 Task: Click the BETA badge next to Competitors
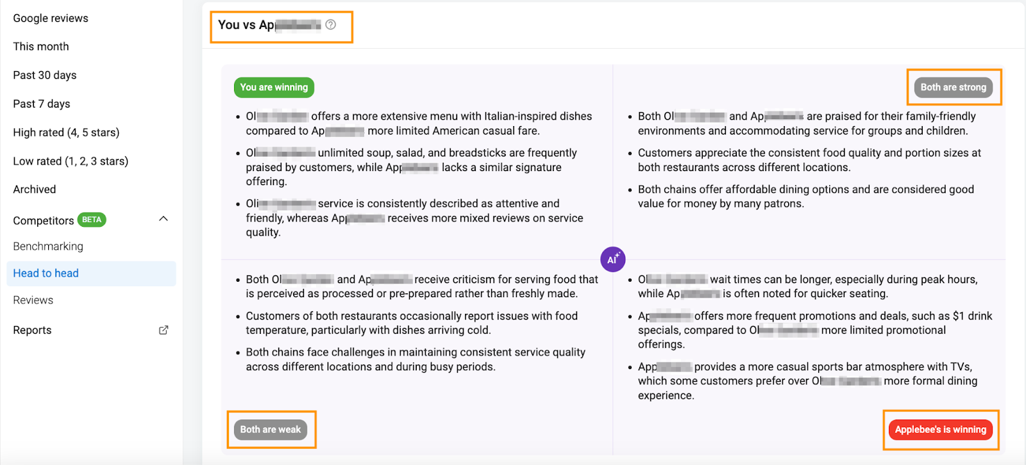[x=92, y=220]
